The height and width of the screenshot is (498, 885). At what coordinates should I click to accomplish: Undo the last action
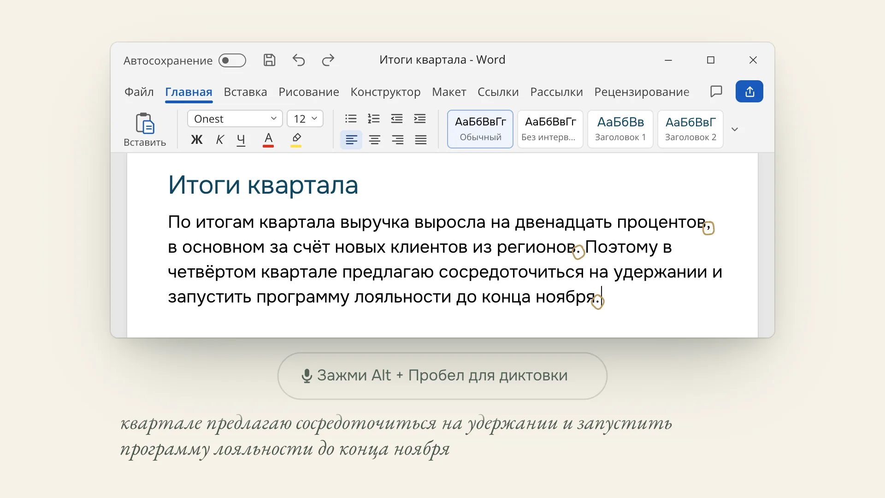[299, 60]
